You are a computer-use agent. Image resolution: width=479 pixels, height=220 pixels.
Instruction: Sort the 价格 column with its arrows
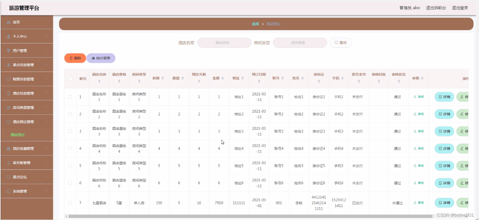(x=163, y=78)
